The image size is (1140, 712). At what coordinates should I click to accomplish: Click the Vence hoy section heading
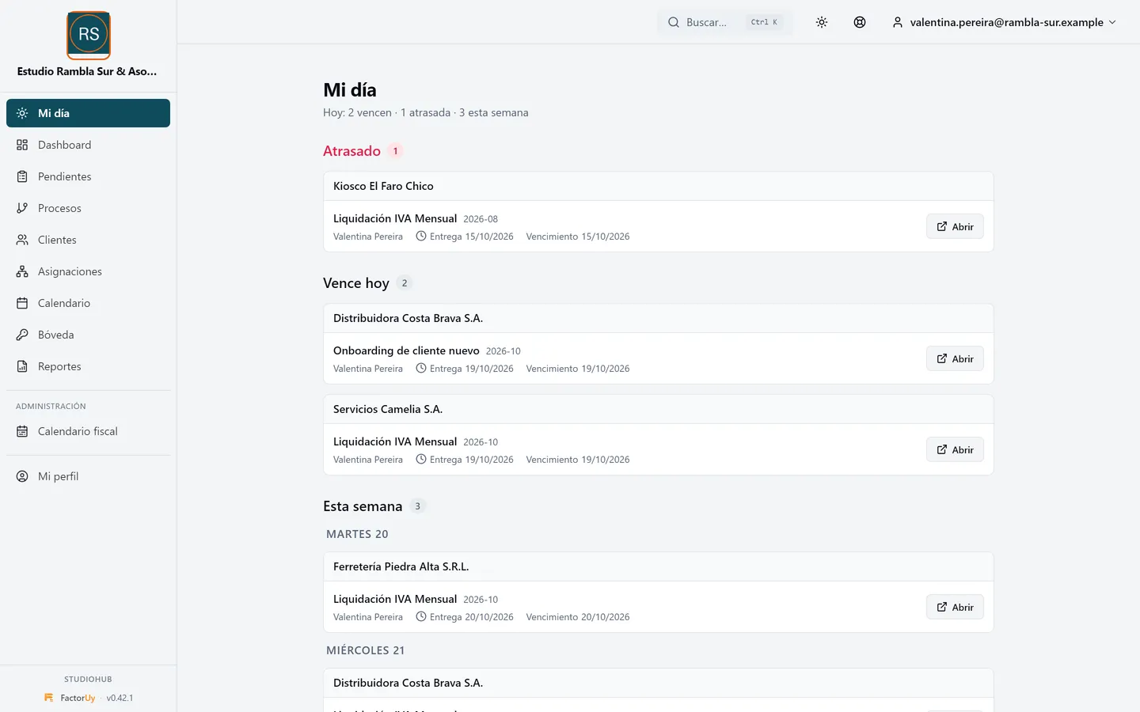(x=356, y=283)
